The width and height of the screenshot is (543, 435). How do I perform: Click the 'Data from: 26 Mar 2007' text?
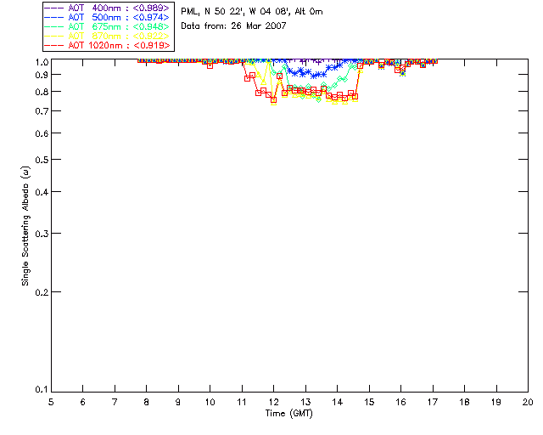234,25
